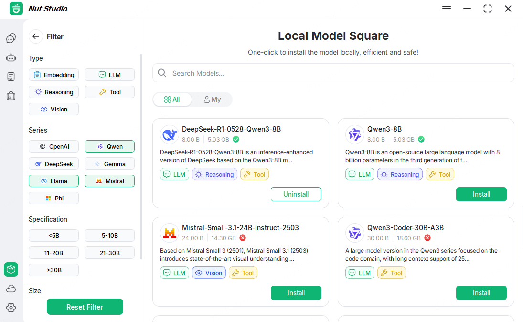Toggle the DeepSeek series filter
The width and height of the screenshot is (523, 322).
(x=53, y=164)
